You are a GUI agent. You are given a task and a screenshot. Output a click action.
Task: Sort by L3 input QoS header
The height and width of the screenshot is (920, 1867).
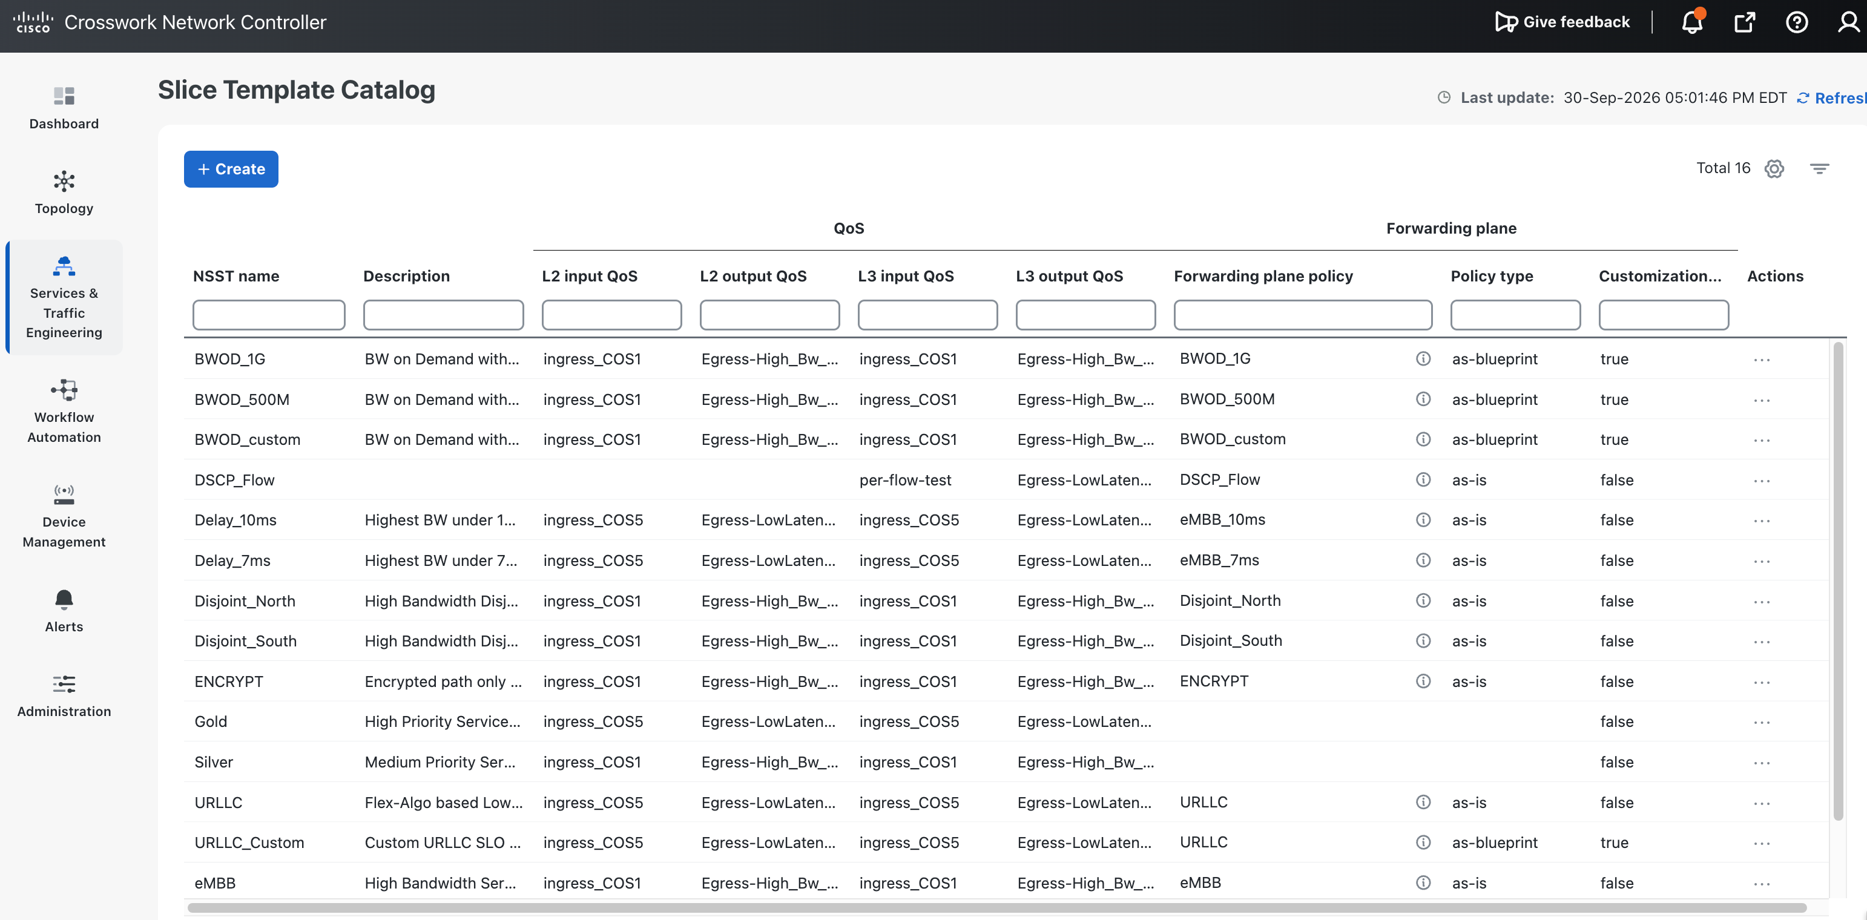point(906,276)
